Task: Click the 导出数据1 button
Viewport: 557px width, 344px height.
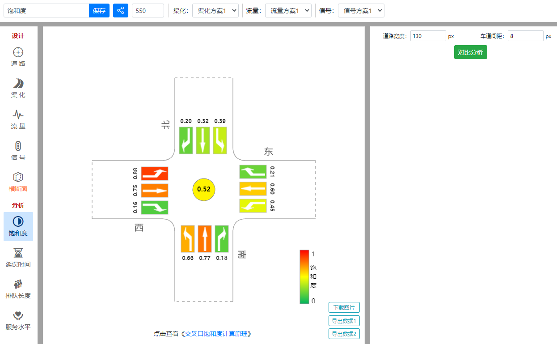Action: tap(344, 321)
